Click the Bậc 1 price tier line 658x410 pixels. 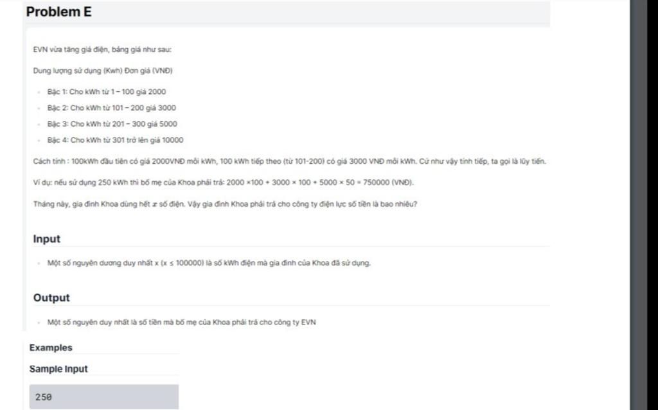click(106, 91)
